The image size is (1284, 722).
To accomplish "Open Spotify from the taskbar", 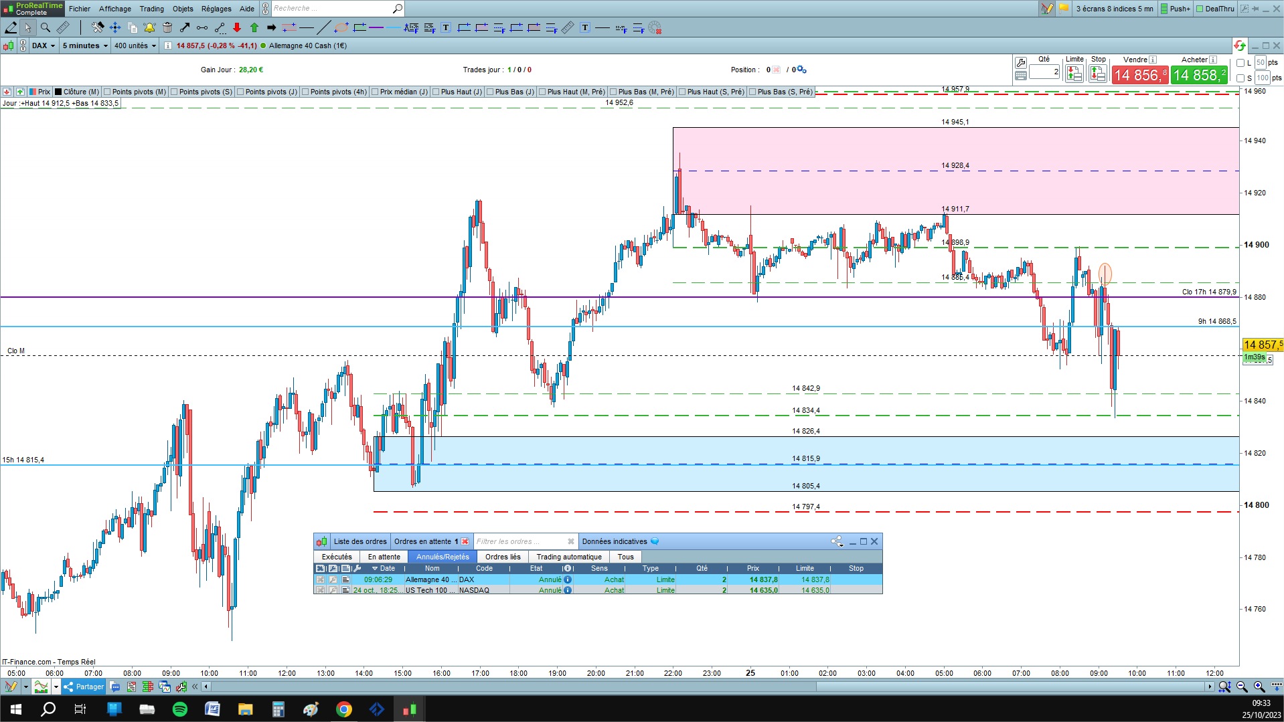I will tap(180, 709).
